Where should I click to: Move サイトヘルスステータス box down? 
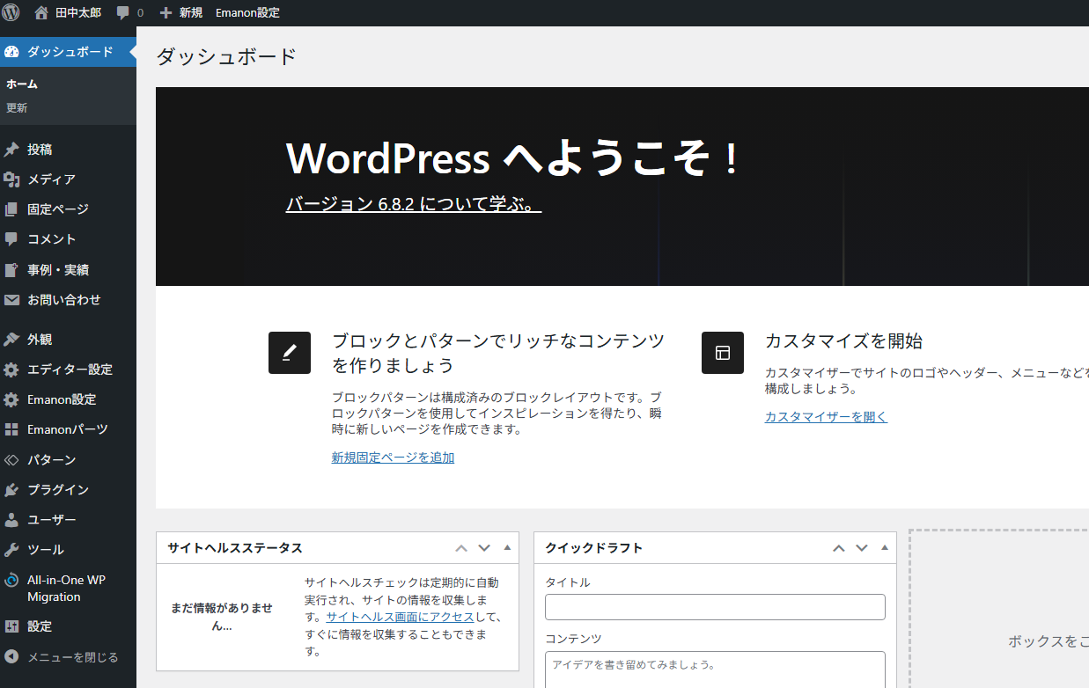coord(484,548)
